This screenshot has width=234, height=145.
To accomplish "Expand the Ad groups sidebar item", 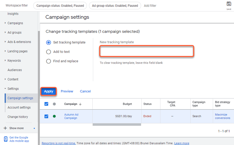I will [x=5, y=32].
